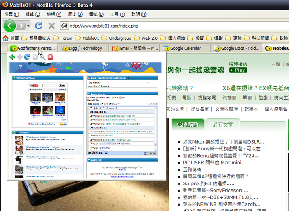The width and height of the screenshot is (289, 211).
Task: Open the 編輯 (E) menu
Action: (33, 14)
